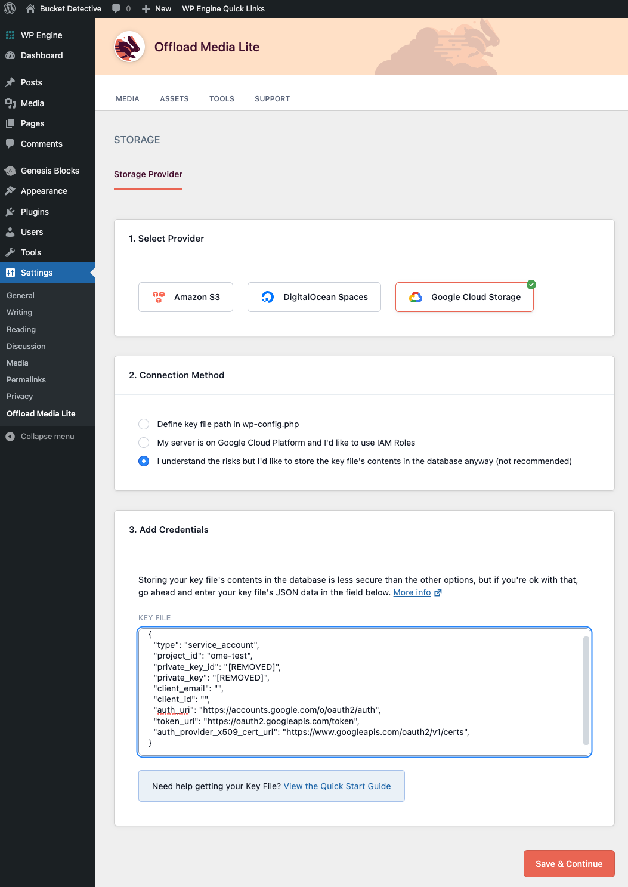Switch to the Assets tab
Image resolution: width=628 pixels, height=887 pixels.
coord(174,99)
